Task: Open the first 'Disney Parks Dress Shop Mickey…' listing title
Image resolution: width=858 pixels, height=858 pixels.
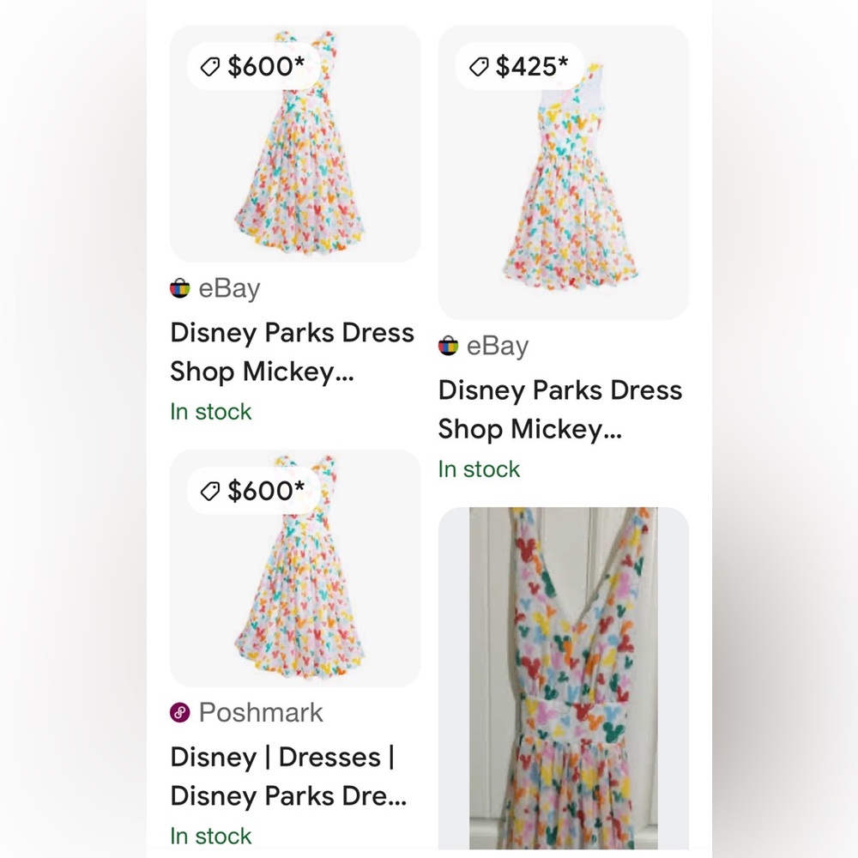Action: pyautogui.click(x=292, y=352)
